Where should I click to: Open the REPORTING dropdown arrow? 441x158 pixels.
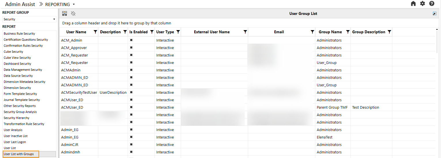74,4
